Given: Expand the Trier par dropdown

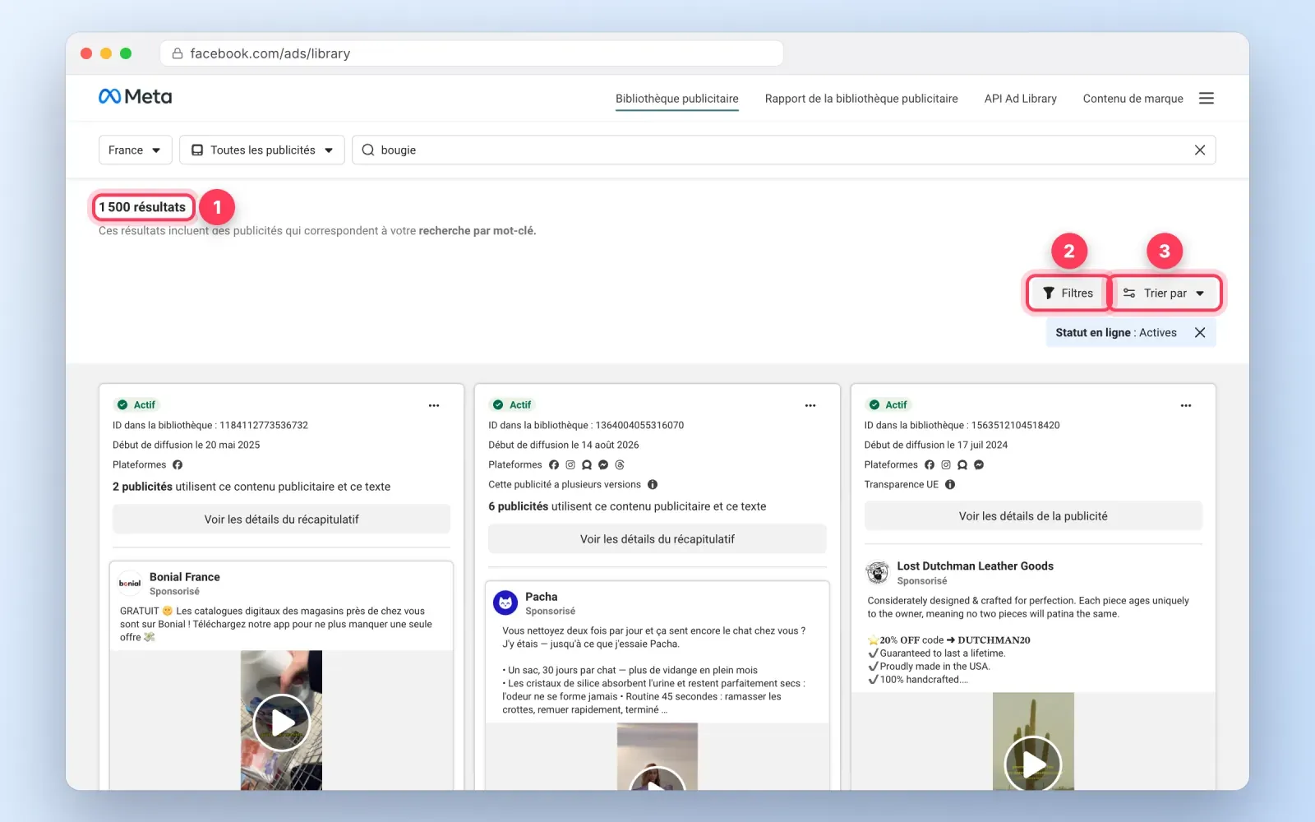Looking at the screenshot, I should 1165,293.
